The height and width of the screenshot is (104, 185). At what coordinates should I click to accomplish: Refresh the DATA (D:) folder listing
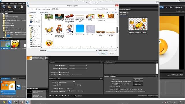tap(95, 9)
